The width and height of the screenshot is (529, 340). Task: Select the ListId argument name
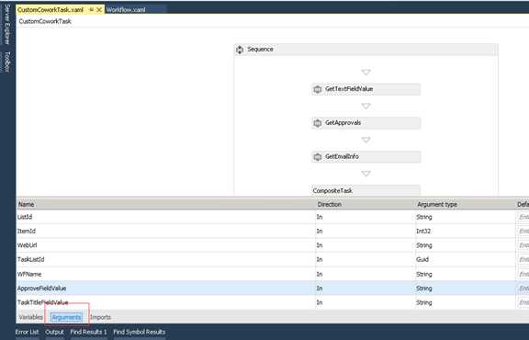(x=25, y=217)
